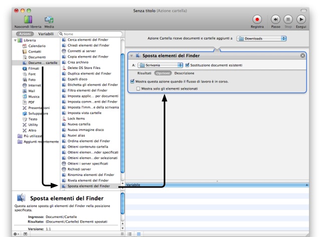Switch to the Variabili tab

46,34
